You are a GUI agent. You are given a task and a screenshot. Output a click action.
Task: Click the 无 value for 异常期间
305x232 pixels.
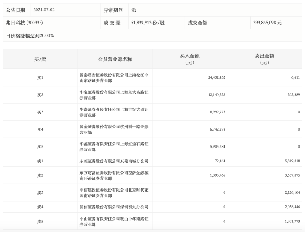(133, 10)
